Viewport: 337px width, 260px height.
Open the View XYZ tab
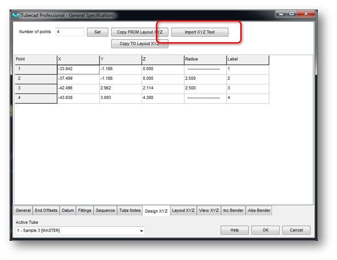tap(209, 210)
